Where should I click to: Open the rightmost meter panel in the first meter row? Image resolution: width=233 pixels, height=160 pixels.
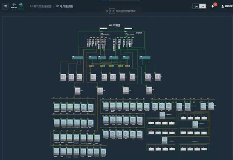158,77
